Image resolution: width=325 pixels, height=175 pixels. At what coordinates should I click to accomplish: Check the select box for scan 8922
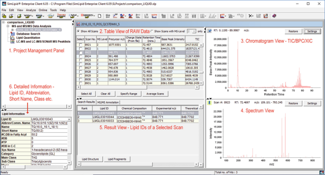[81, 49]
